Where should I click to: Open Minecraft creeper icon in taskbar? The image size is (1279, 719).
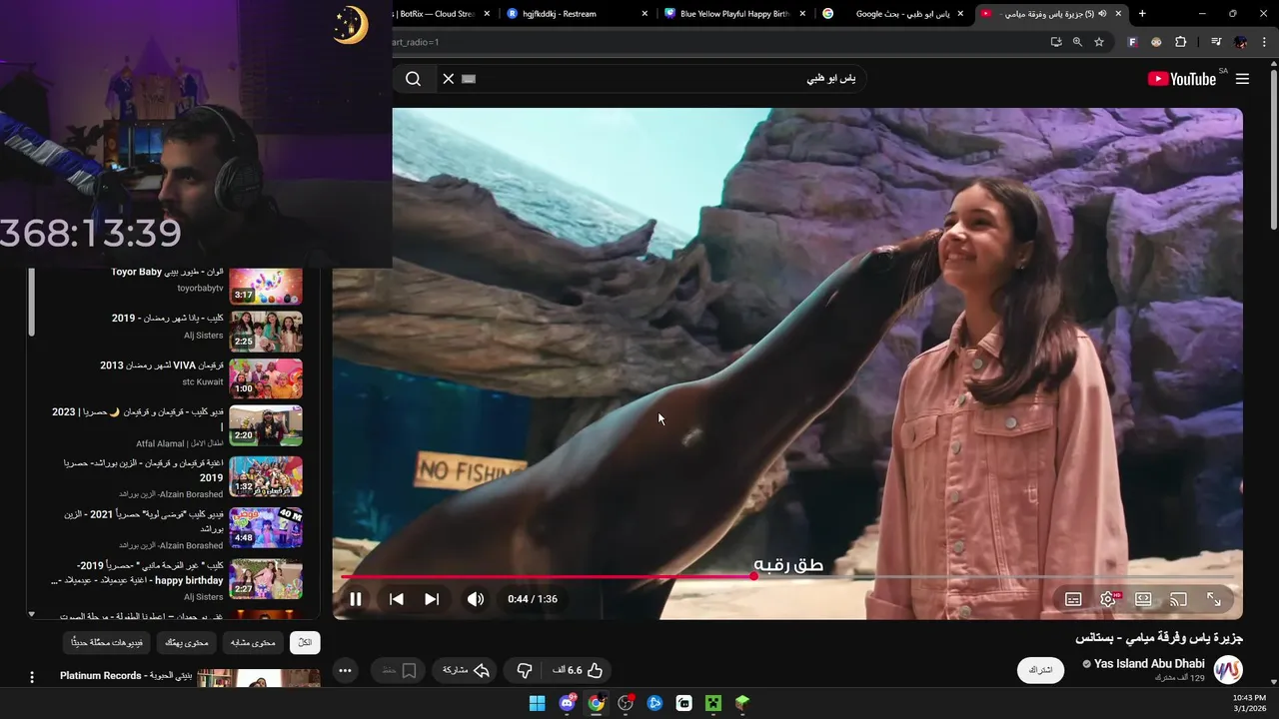point(713,703)
